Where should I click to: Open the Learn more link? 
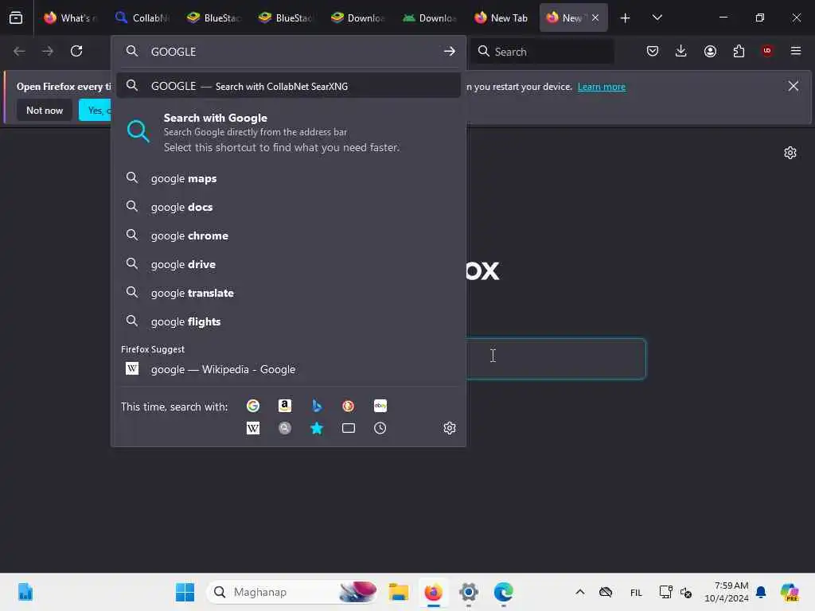(x=602, y=87)
